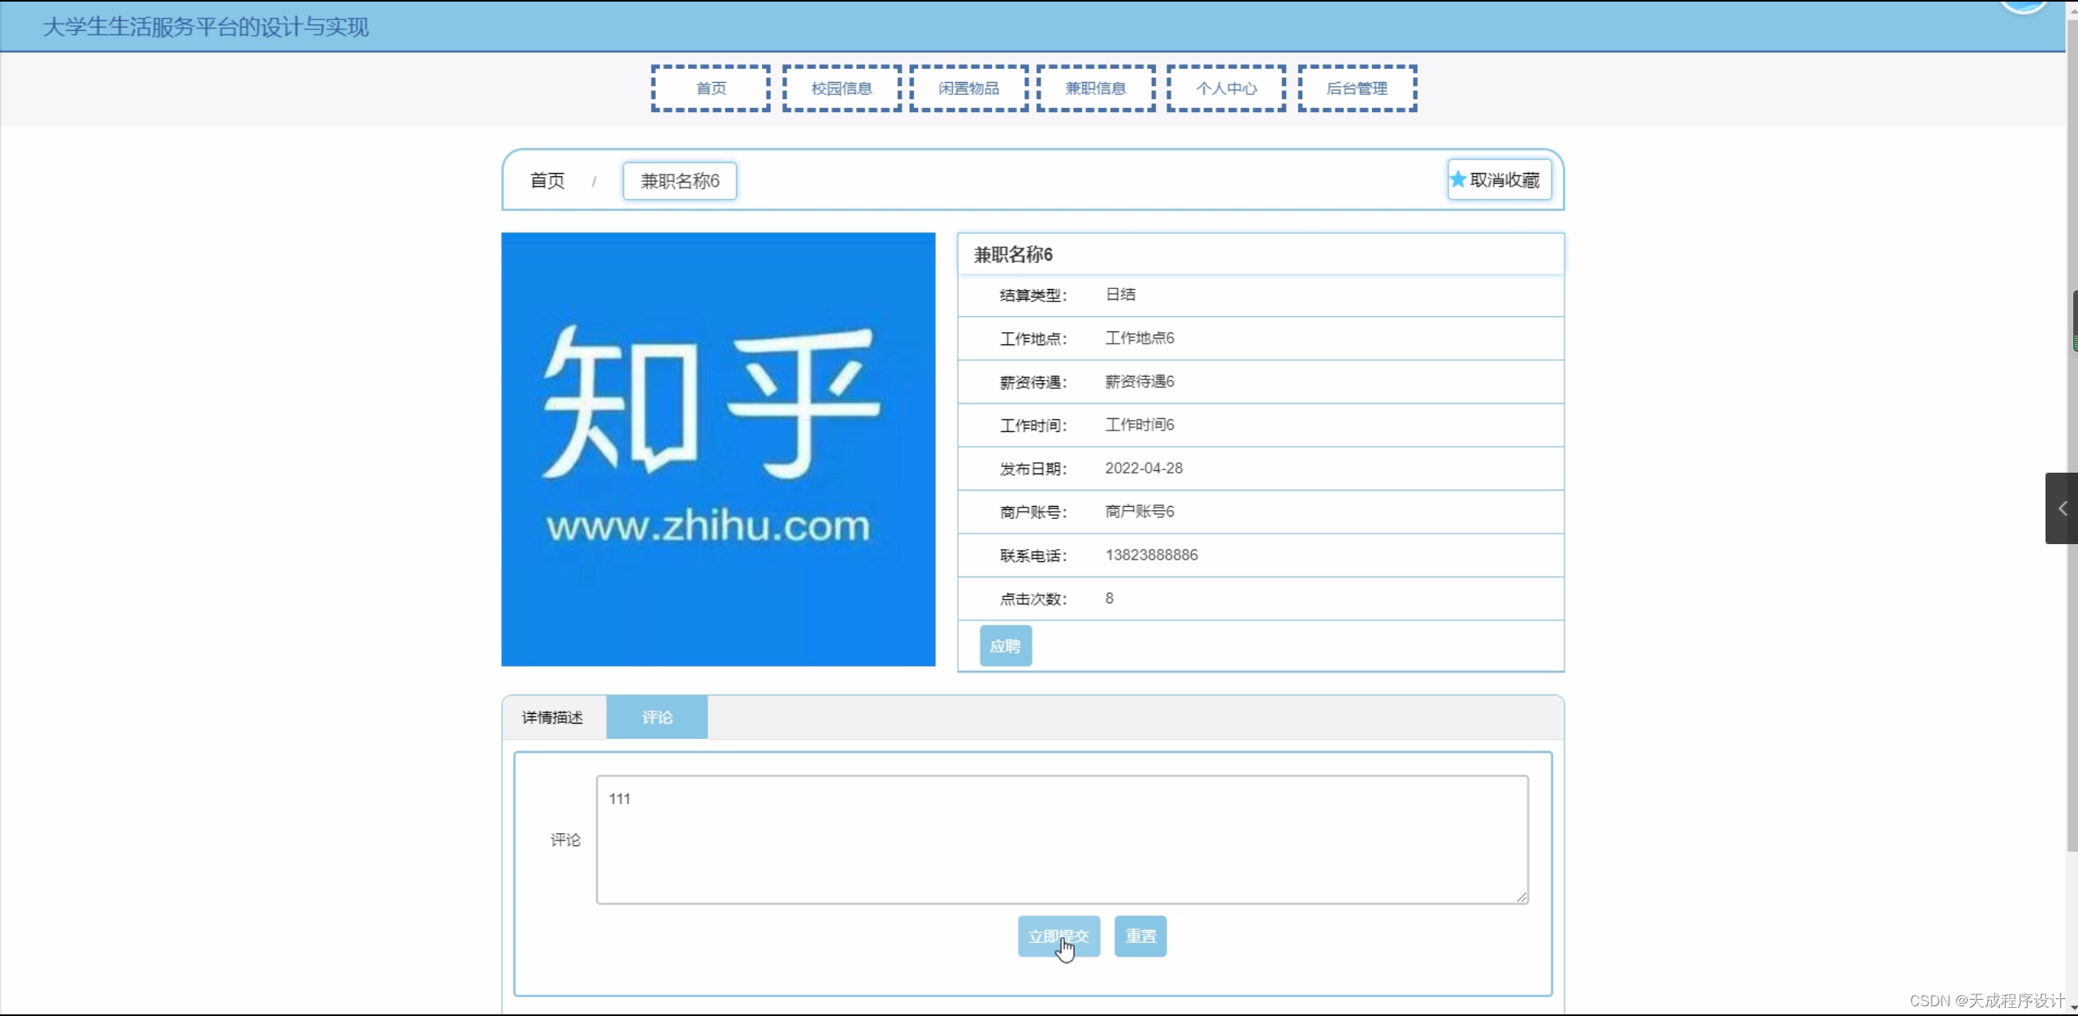Click the 首页 breadcrumb link
Screen dimensions: 2078x1016
point(547,180)
